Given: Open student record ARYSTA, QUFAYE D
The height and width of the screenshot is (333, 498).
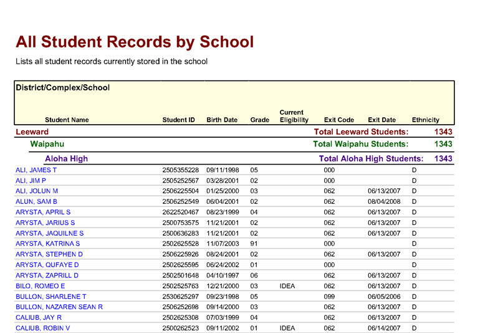Looking at the screenshot, I should coord(47,264).
